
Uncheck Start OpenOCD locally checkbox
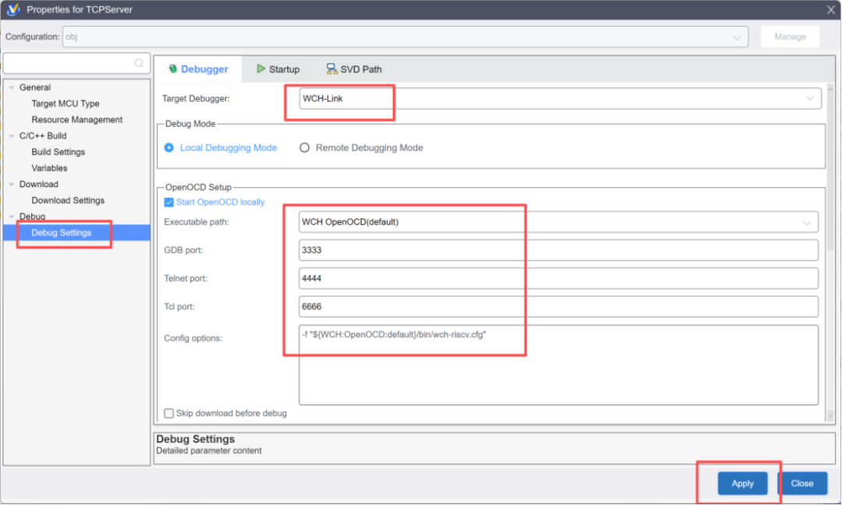pyautogui.click(x=168, y=203)
